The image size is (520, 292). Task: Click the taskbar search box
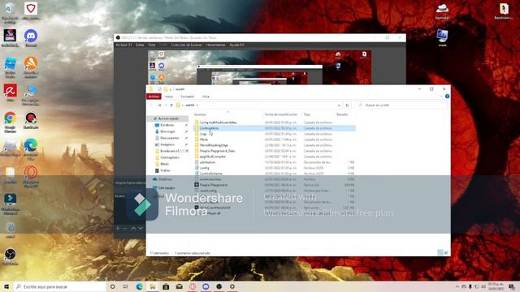coord(59,286)
